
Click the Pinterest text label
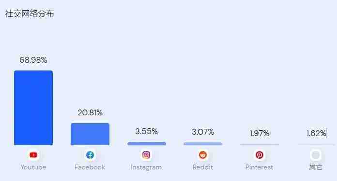coord(259,167)
